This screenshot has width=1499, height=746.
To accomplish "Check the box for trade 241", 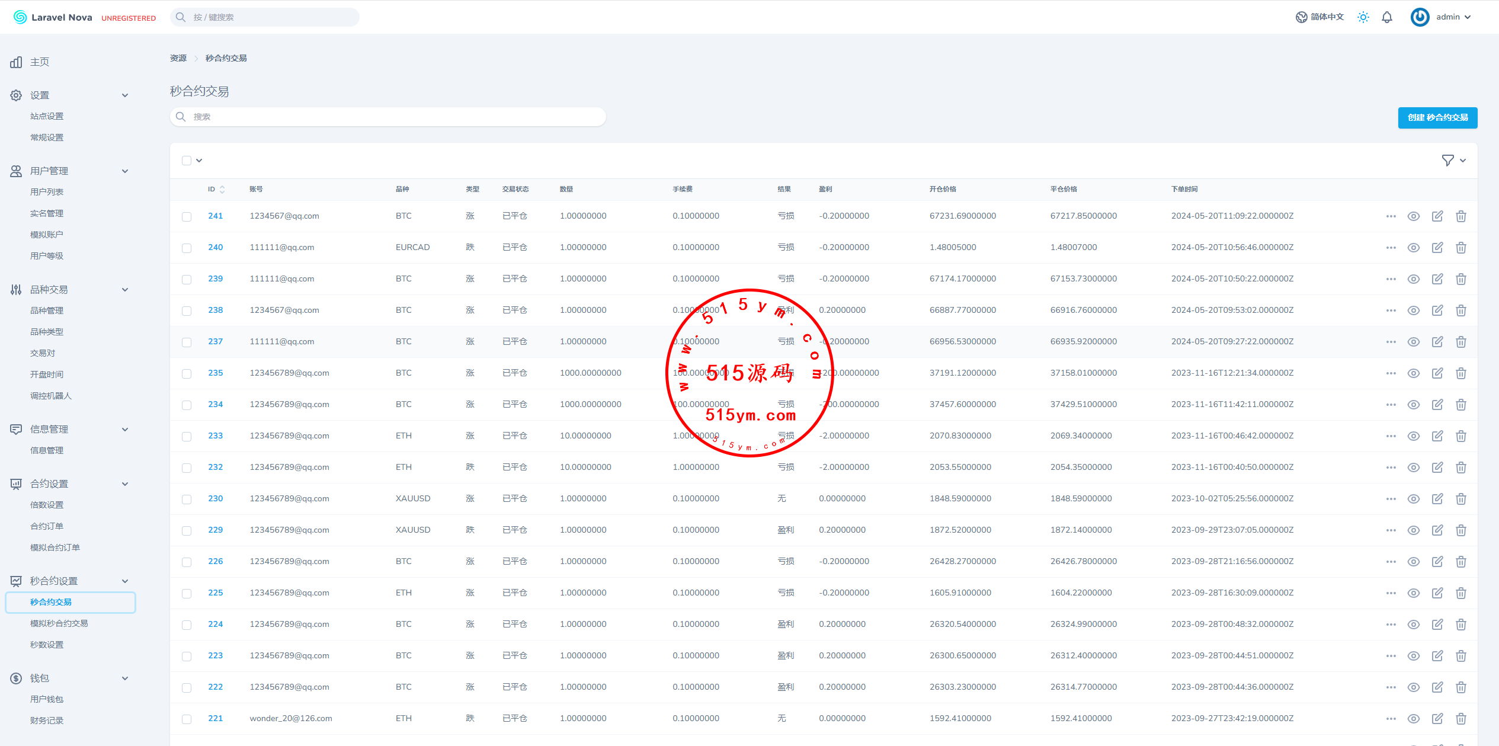I will point(187,216).
